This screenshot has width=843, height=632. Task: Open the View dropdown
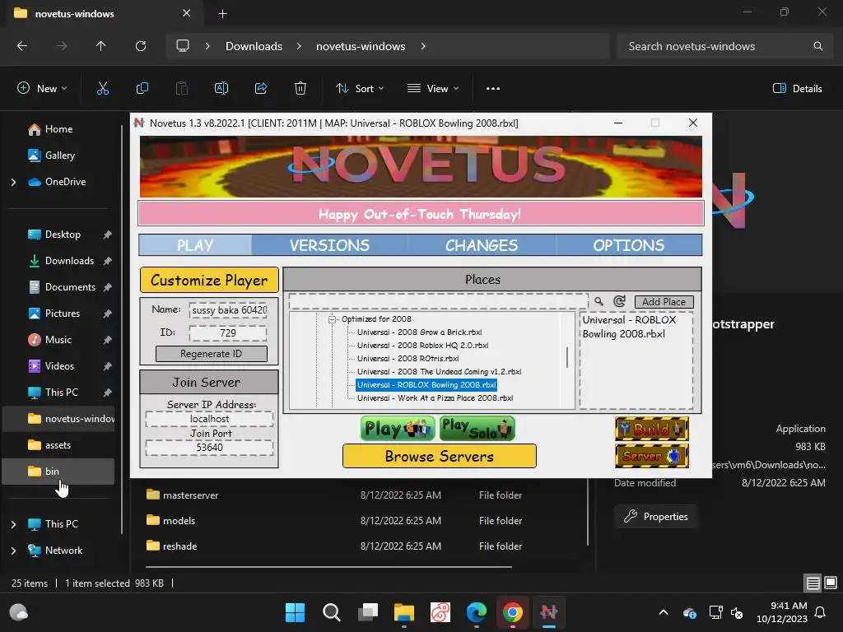[x=433, y=89]
